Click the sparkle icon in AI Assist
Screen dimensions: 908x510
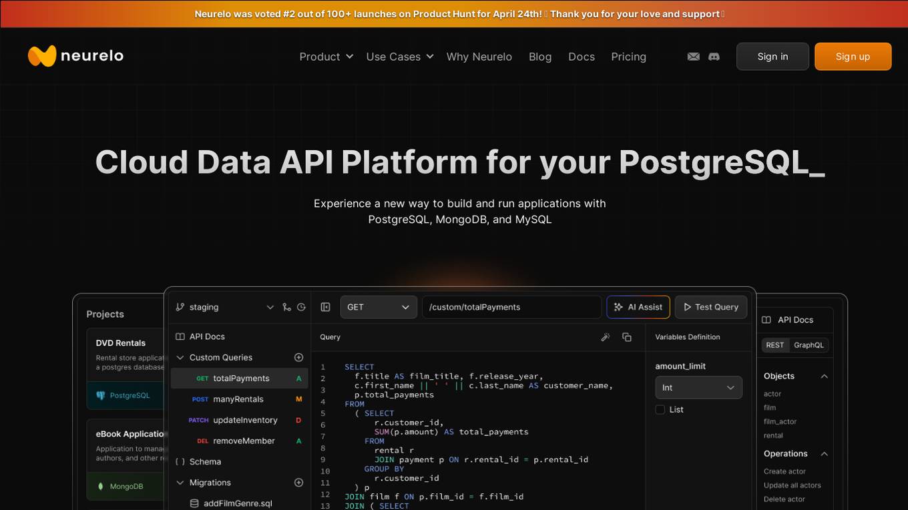coord(618,307)
